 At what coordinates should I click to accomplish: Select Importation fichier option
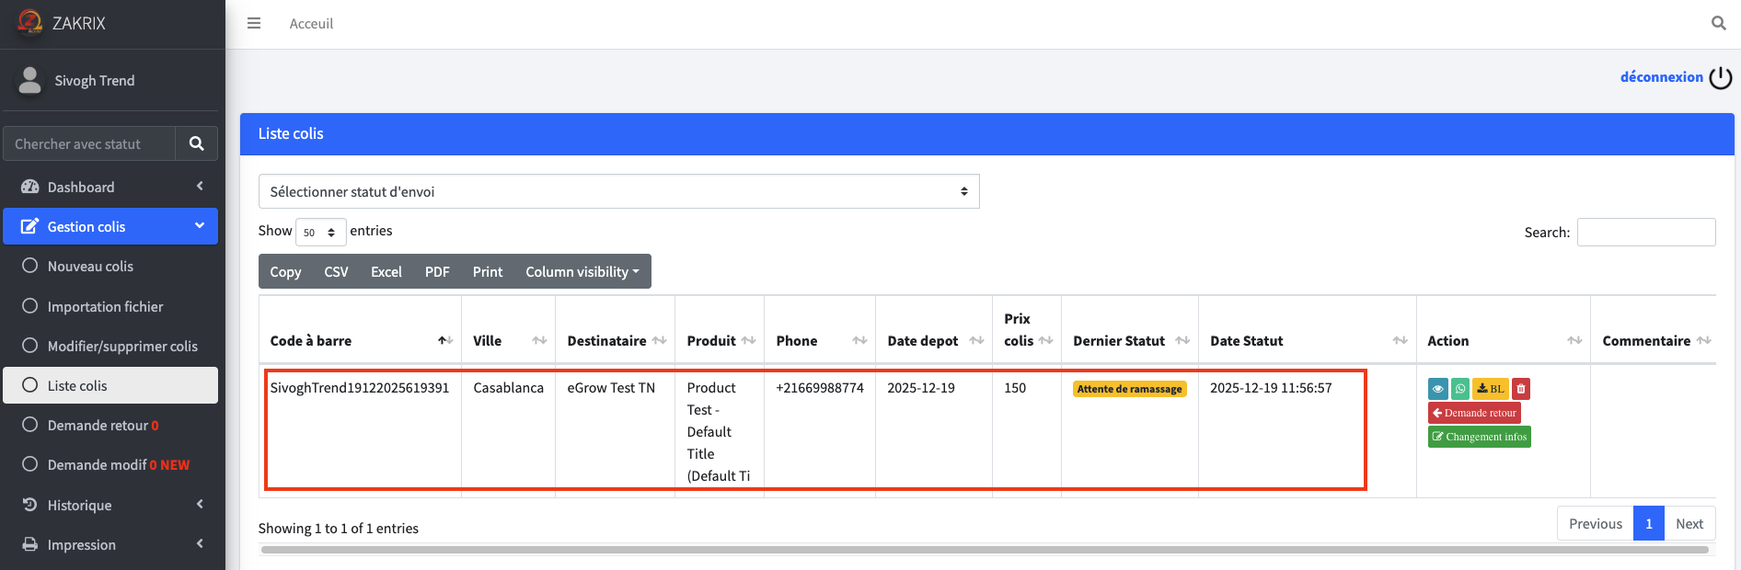pos(105,306)
